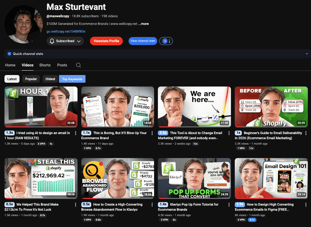Open three-dot menu for '$212k/m' video
311x227 pixels.
[76, 205]
